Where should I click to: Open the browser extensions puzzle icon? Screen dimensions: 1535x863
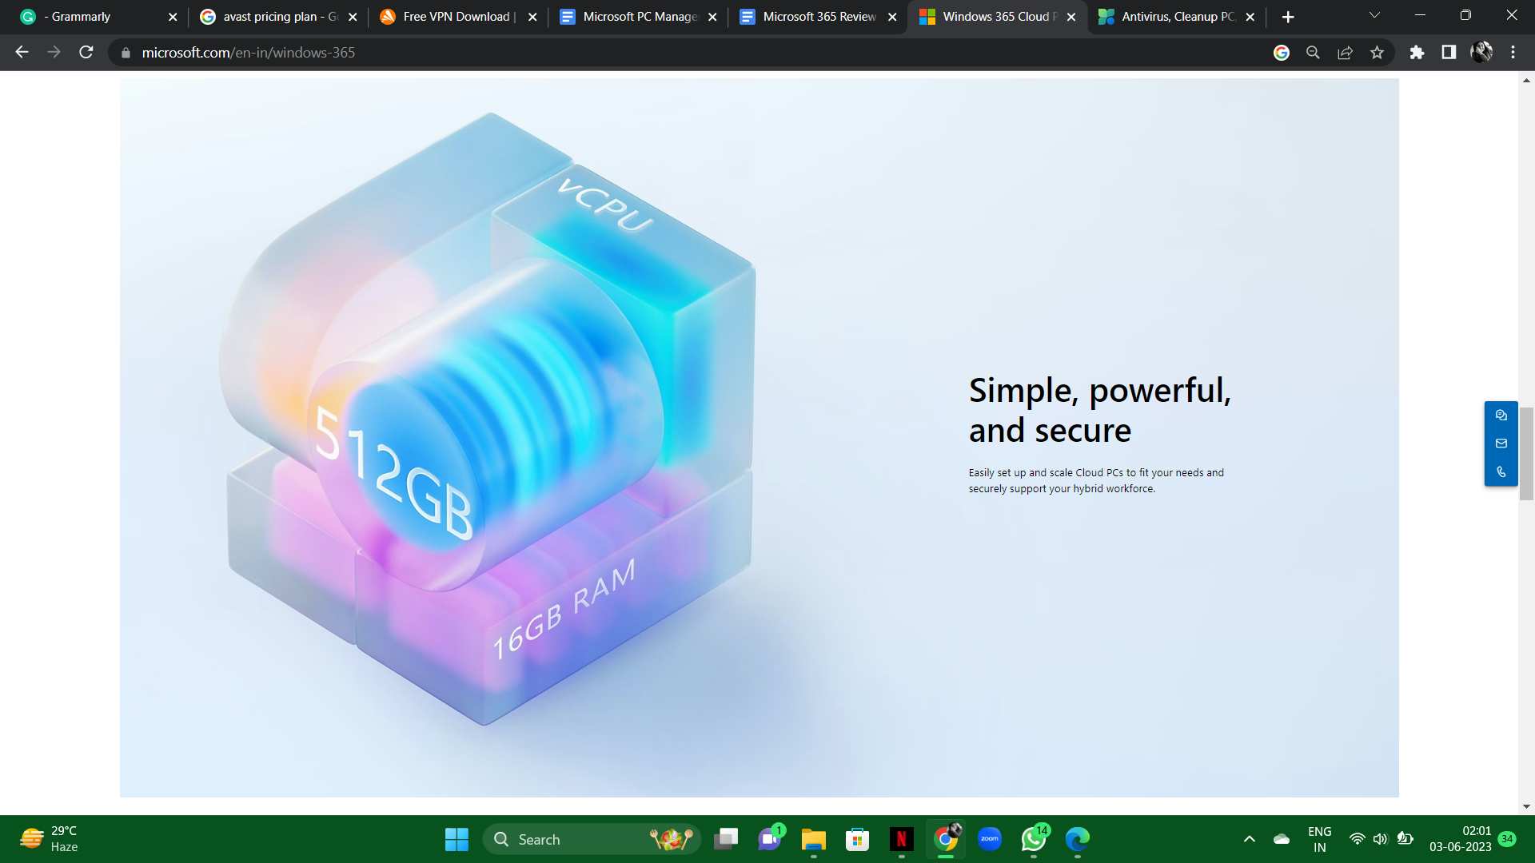click(1417, 52)
